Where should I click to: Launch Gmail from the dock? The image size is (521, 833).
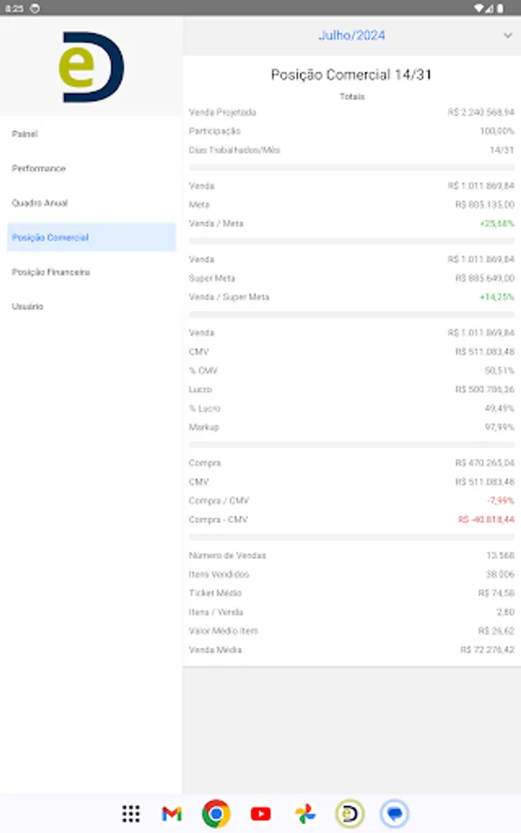tap(171, 814)
